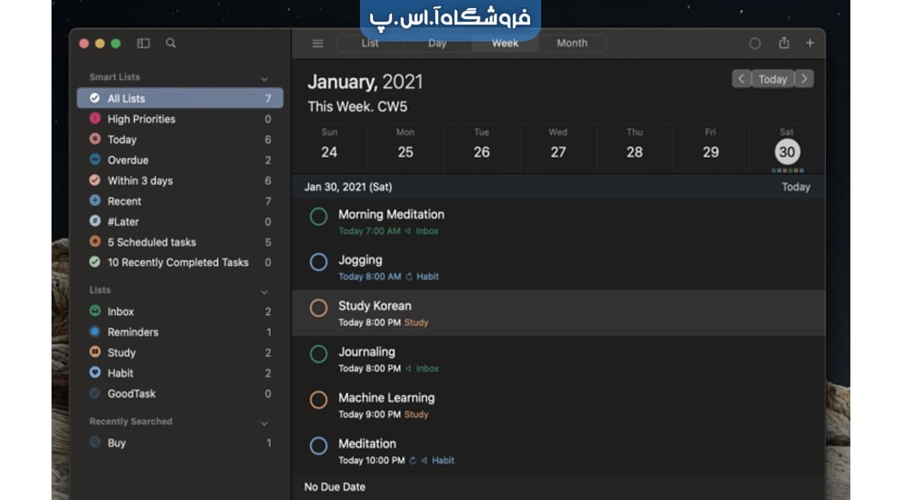This screenshot has height=500, width=898.
Task: Switch to the Month view tab
Action: tap(572, 44)
